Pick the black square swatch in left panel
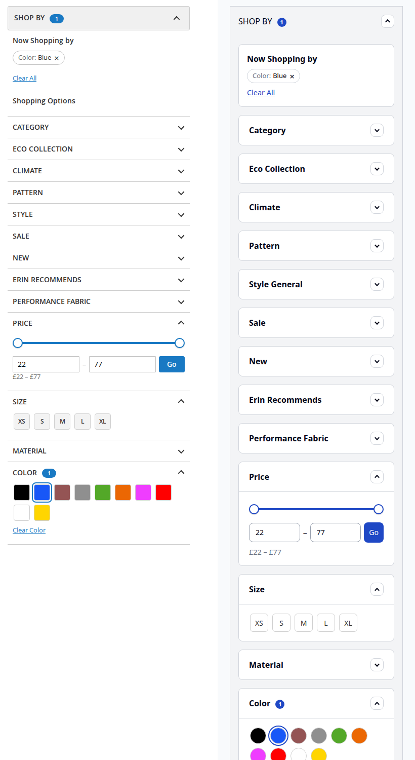Viewport: 415px width, 760px height. click(x=22, y=492)
